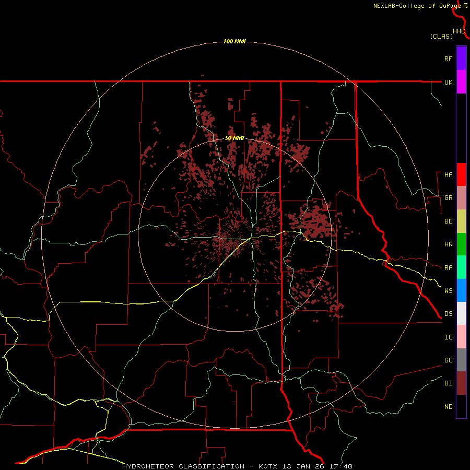Click the GC gray legend color swatch

tap(461, 360)
